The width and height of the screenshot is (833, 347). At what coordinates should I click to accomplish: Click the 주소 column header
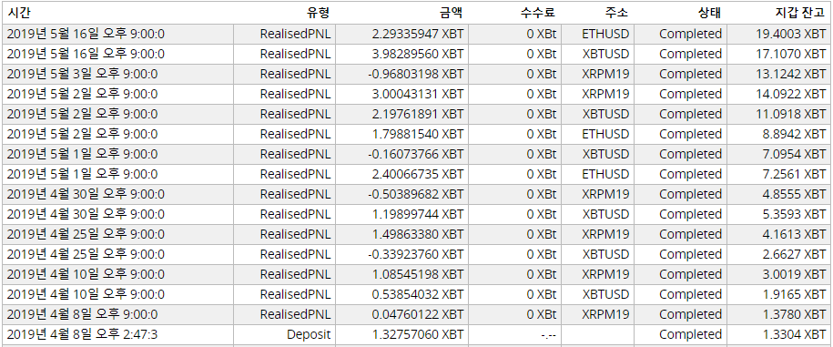616,13
